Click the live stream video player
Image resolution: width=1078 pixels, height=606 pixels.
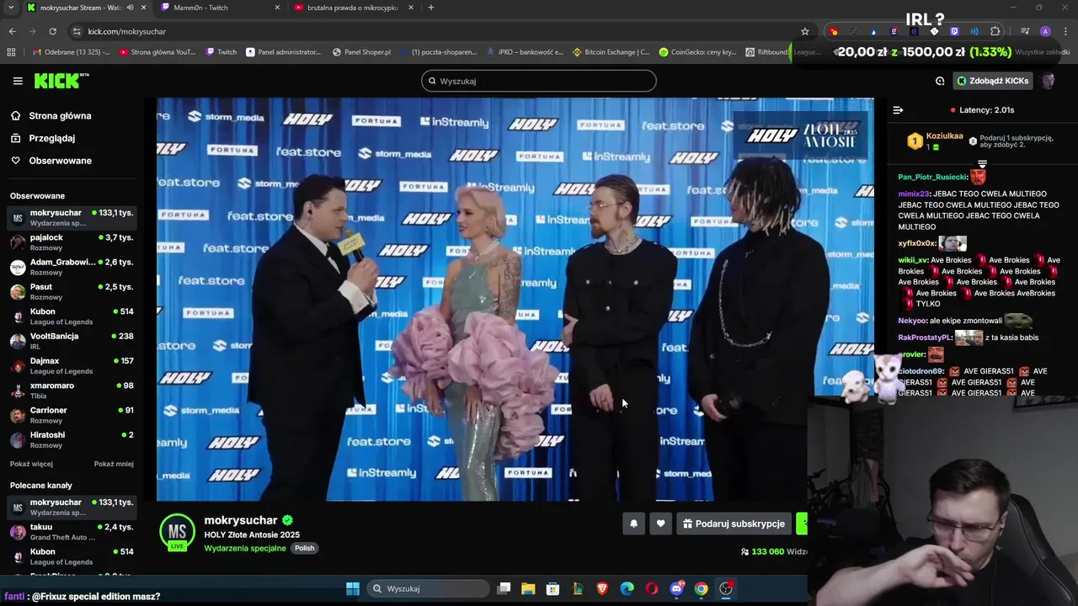pos(515,299)
